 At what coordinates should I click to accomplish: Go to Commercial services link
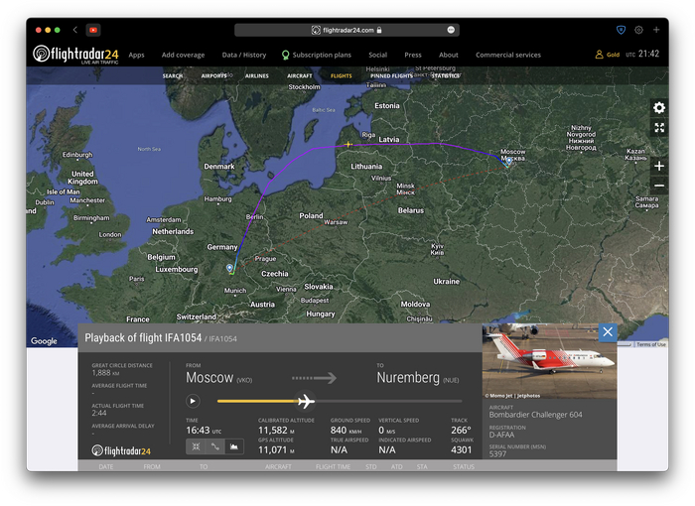(x=507, y=56)
